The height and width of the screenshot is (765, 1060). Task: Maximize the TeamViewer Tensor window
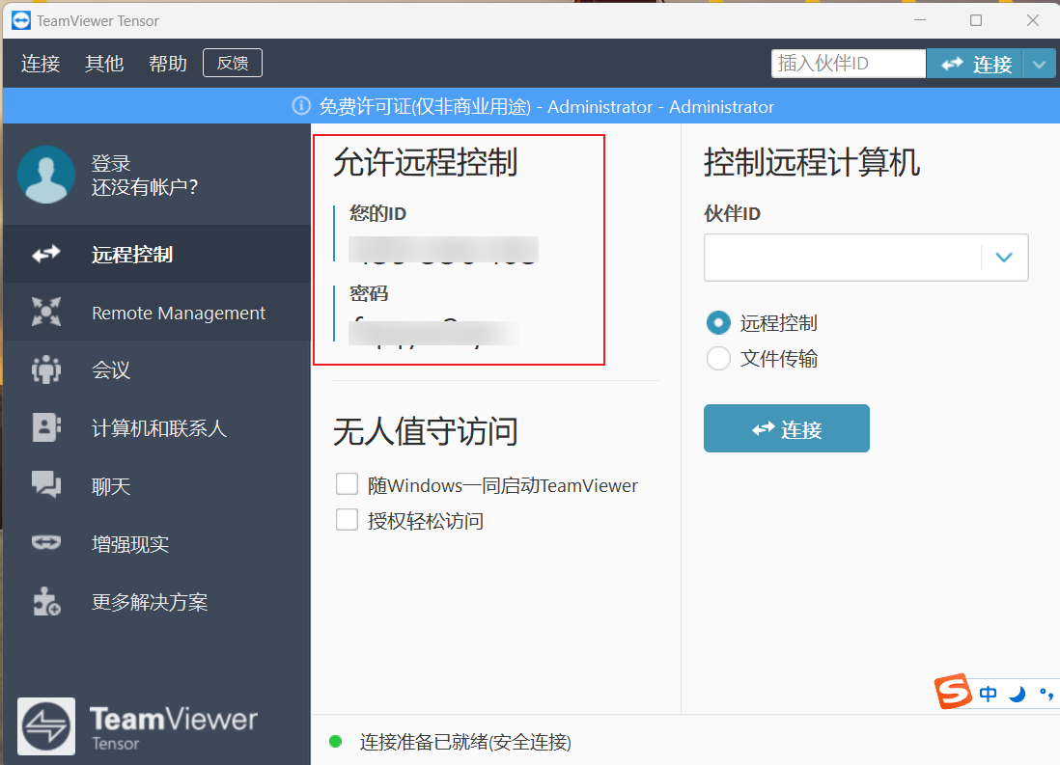click(x=975, y=20)
